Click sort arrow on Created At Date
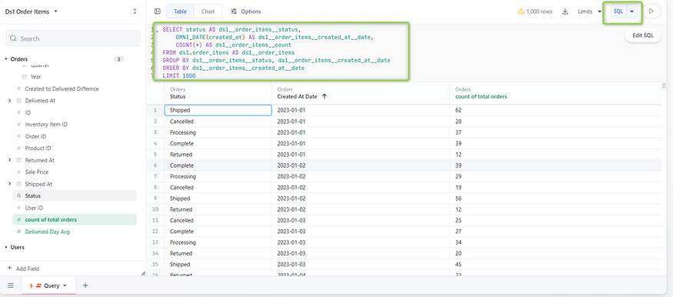This screenshot has height=297, width=673. [x=325, y=97]
